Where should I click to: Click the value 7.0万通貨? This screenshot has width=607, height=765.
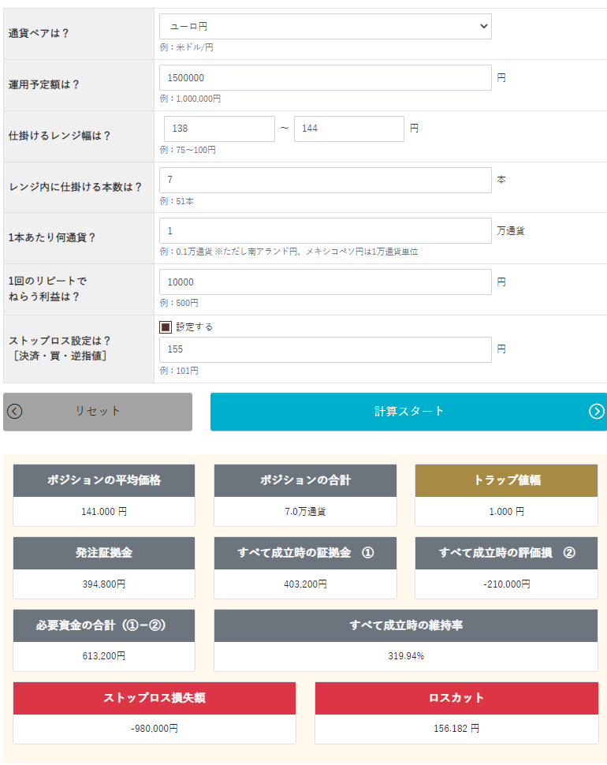pos(305,511)
